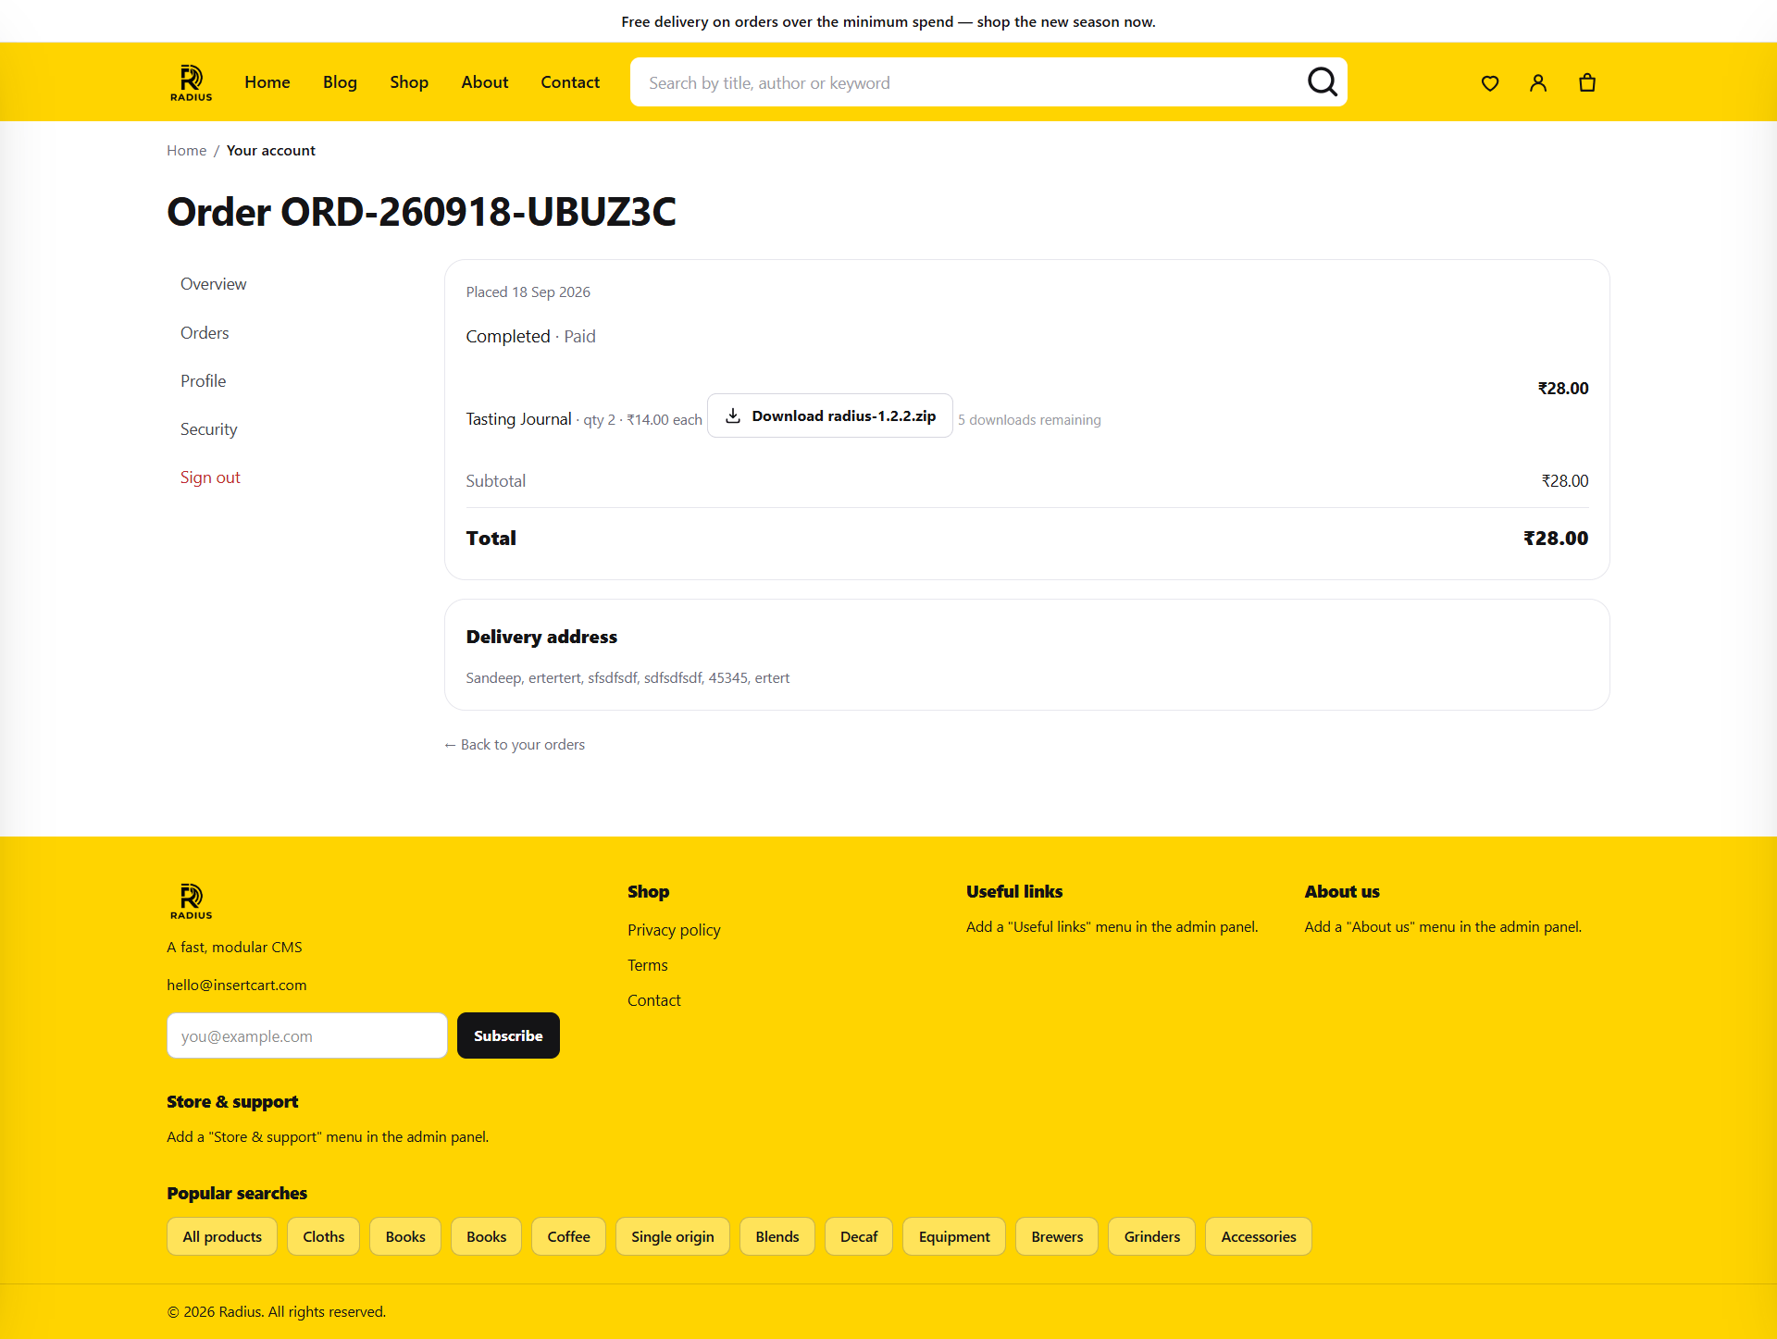Image resolution: width=1777 pixels, height=1339 pixels.
Task: Click the Radius logo in the header
Action: pyautogui.click(x=191, y=82)
